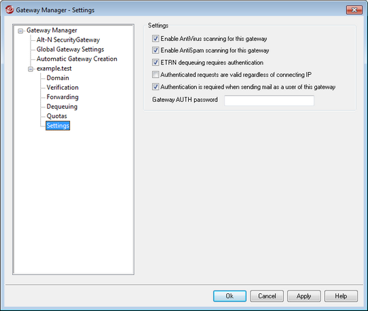This screenshot has width=368, height=311.
Task: Toggle ETRN dequeuing requires authentication
Action: [156, 62]
